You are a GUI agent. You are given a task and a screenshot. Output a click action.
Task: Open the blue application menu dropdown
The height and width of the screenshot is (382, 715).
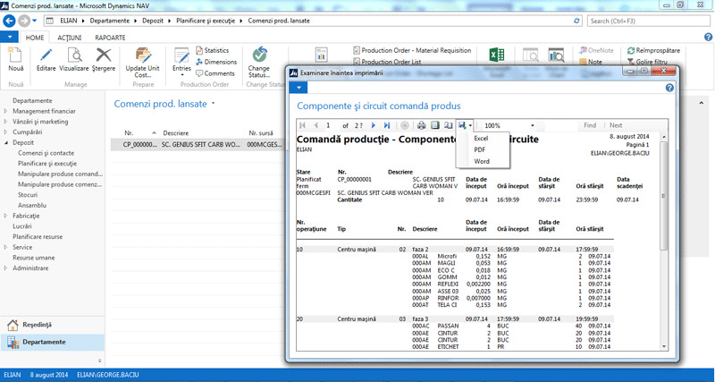(9, 37)
